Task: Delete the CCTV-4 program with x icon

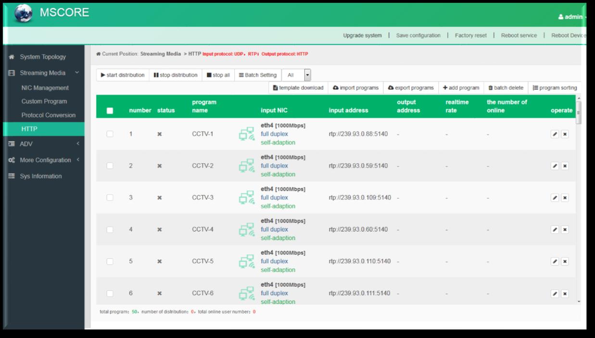Action: pos(565,229)
